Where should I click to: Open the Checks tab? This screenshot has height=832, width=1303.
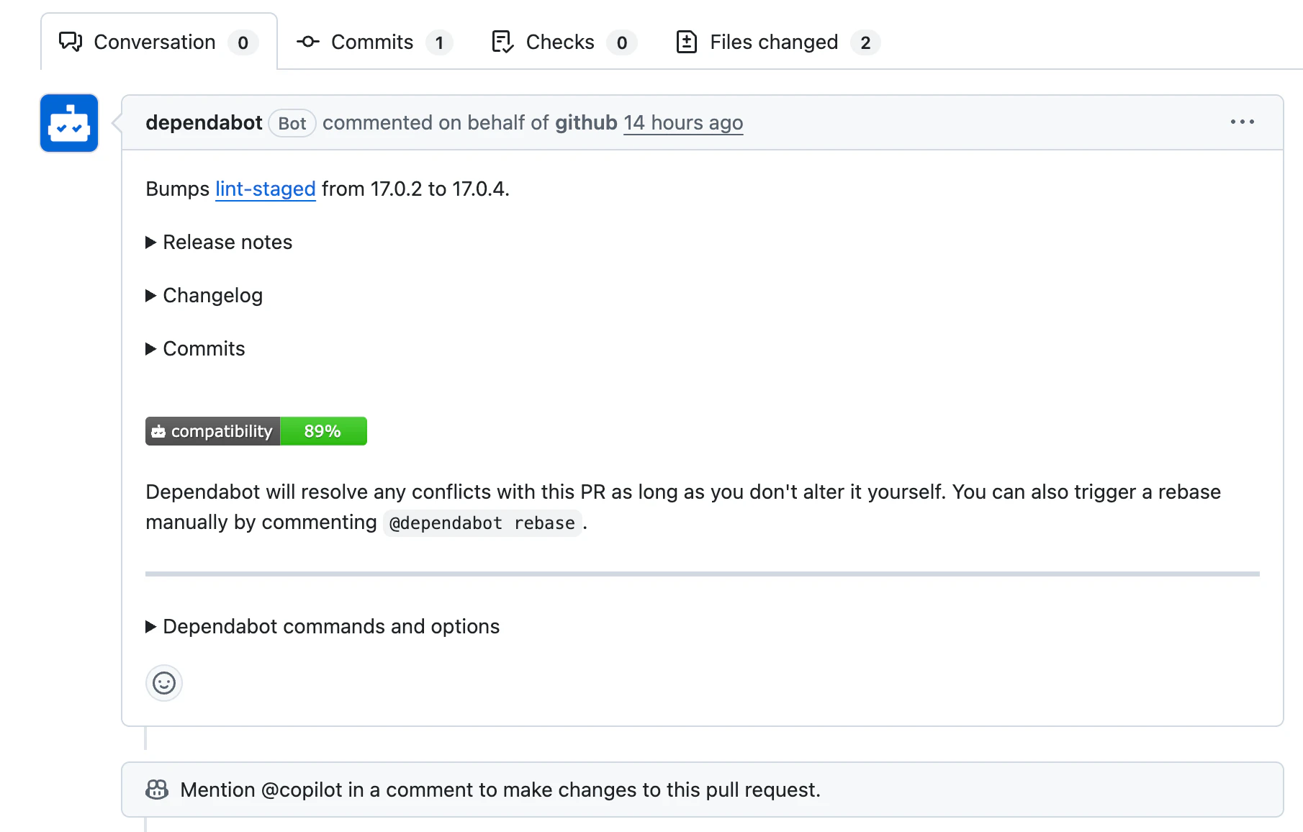(564, 42)
